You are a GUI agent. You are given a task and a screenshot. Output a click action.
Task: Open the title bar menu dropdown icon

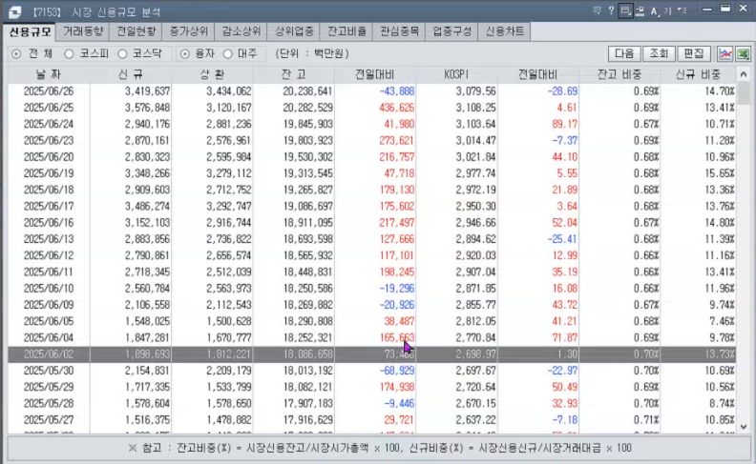tap(682, 10)
